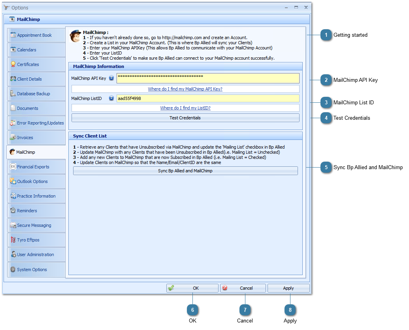The height and width of the screenshot is (330, 409).
Task: Open the Secure Messaging tab
Action: pos(36,225)
